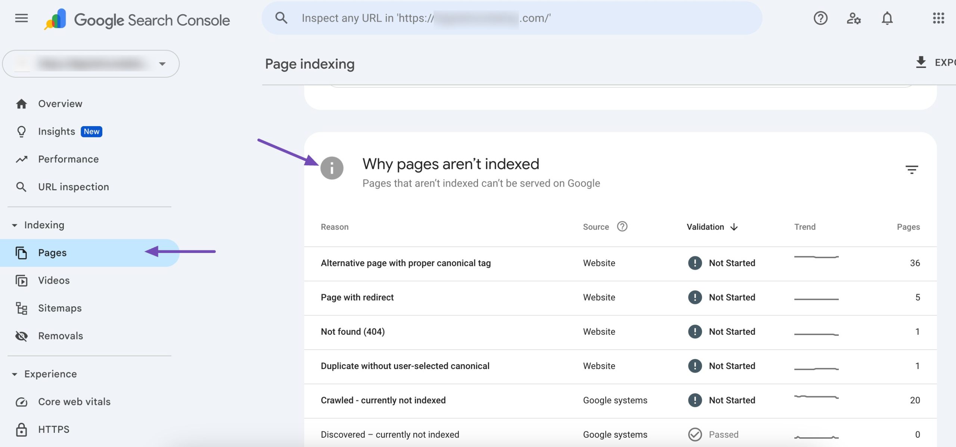Go to Overview
956x447 pixels.
tap(60, 104)
